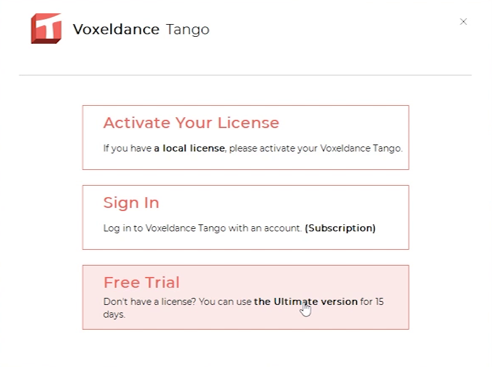Click the 'Voxeldance' title word

pos(116,30)
